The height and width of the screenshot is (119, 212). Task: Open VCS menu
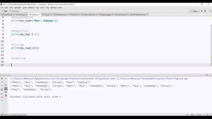coord(47,8)
